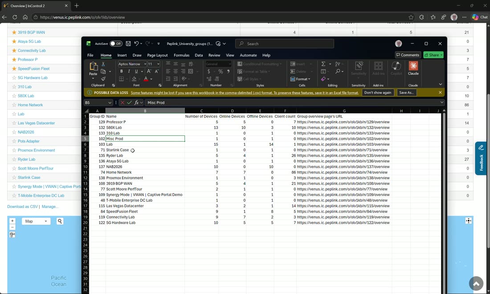Click the Excel Search box

(x=284, y=44)
